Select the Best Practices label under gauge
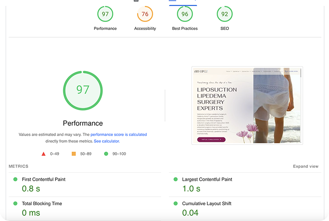329x221 pixels. coord(185,28)
